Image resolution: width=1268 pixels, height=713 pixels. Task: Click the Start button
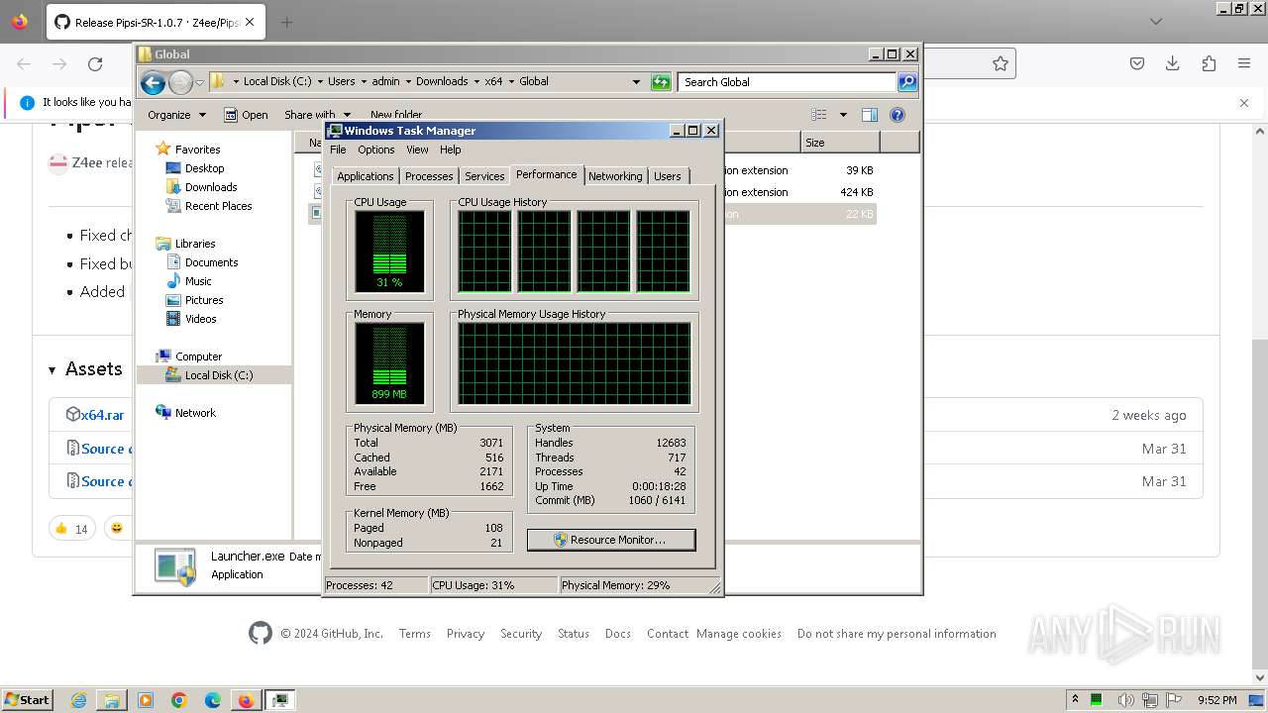coord(27,699)
